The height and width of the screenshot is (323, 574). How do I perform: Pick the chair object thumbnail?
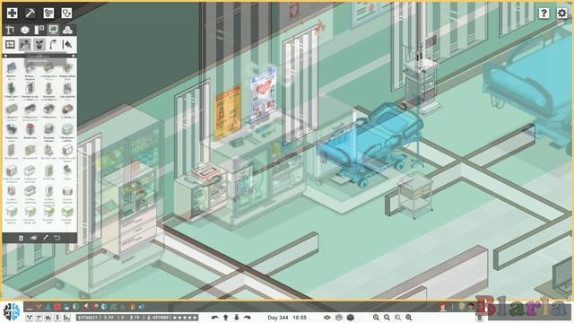click(x=67, y=170)
